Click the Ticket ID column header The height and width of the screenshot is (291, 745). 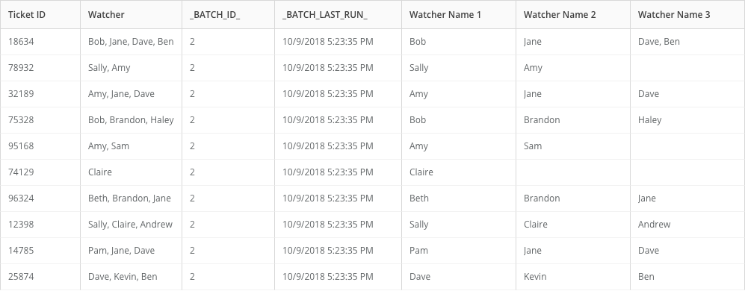click(40, 15)
